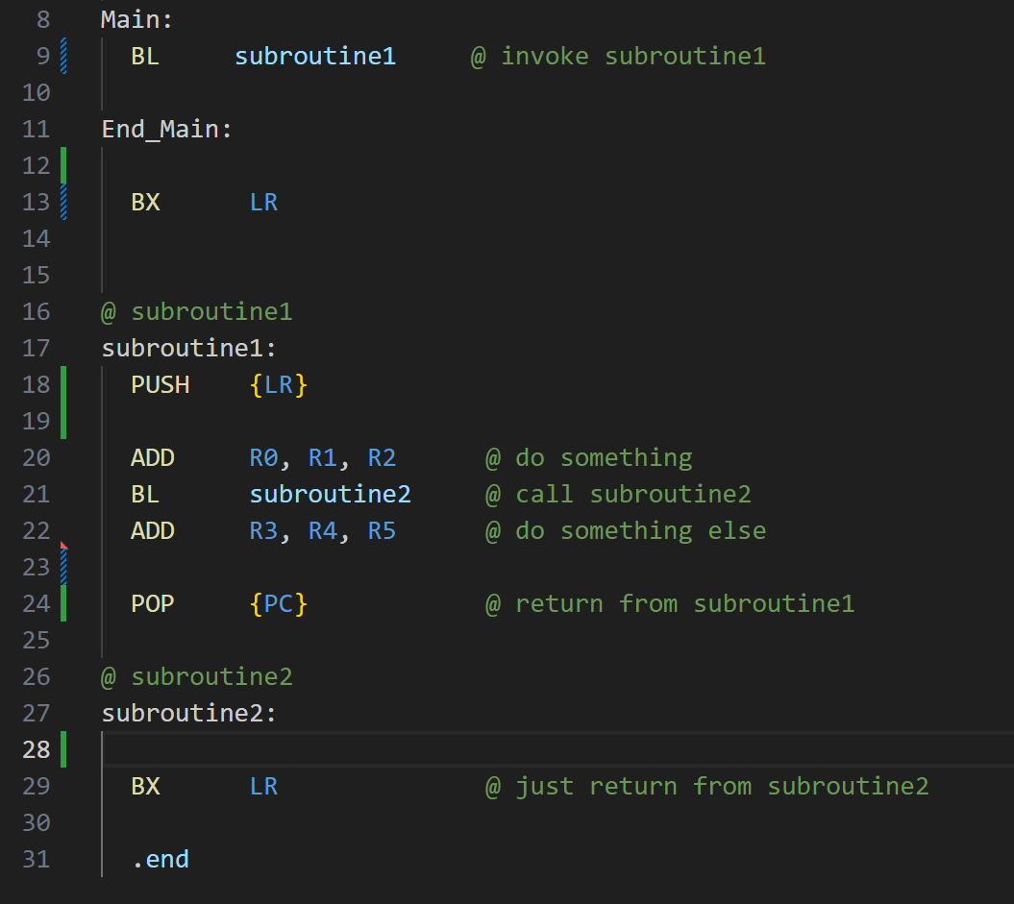
Task: Click register R0 on line 20
Action: pos(262,457)
